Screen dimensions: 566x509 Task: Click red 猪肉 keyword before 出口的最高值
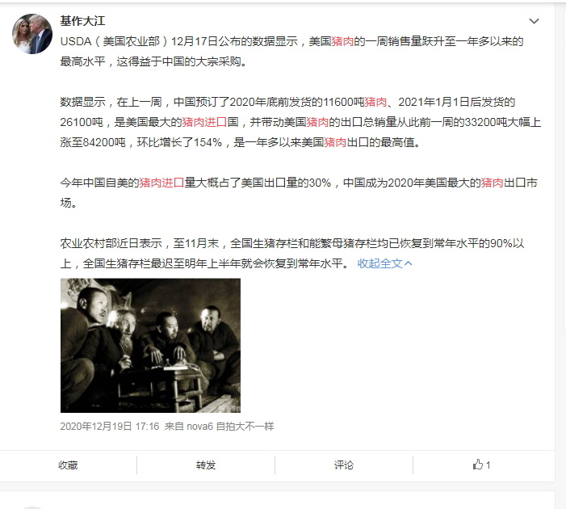point(335,142)
